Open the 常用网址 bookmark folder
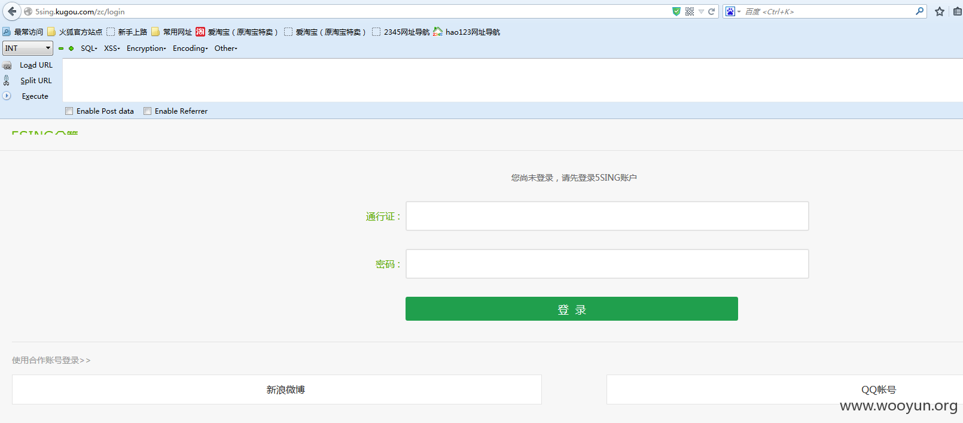This screenshot has width=963, height=423. pos(172,32)
